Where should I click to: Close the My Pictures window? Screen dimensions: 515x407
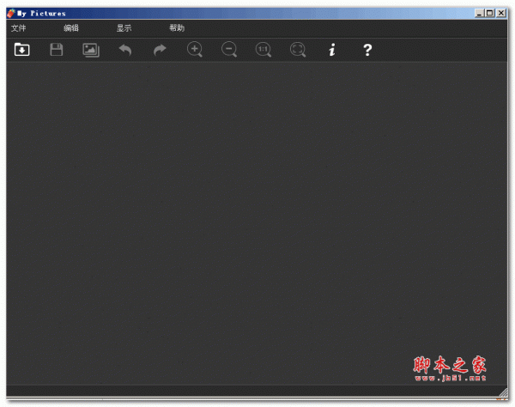(x=501, y=13)
